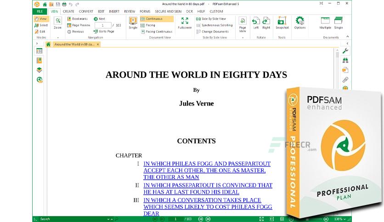Enter Fullscreen mode
The image size is (384, 222).
[185, 23]
